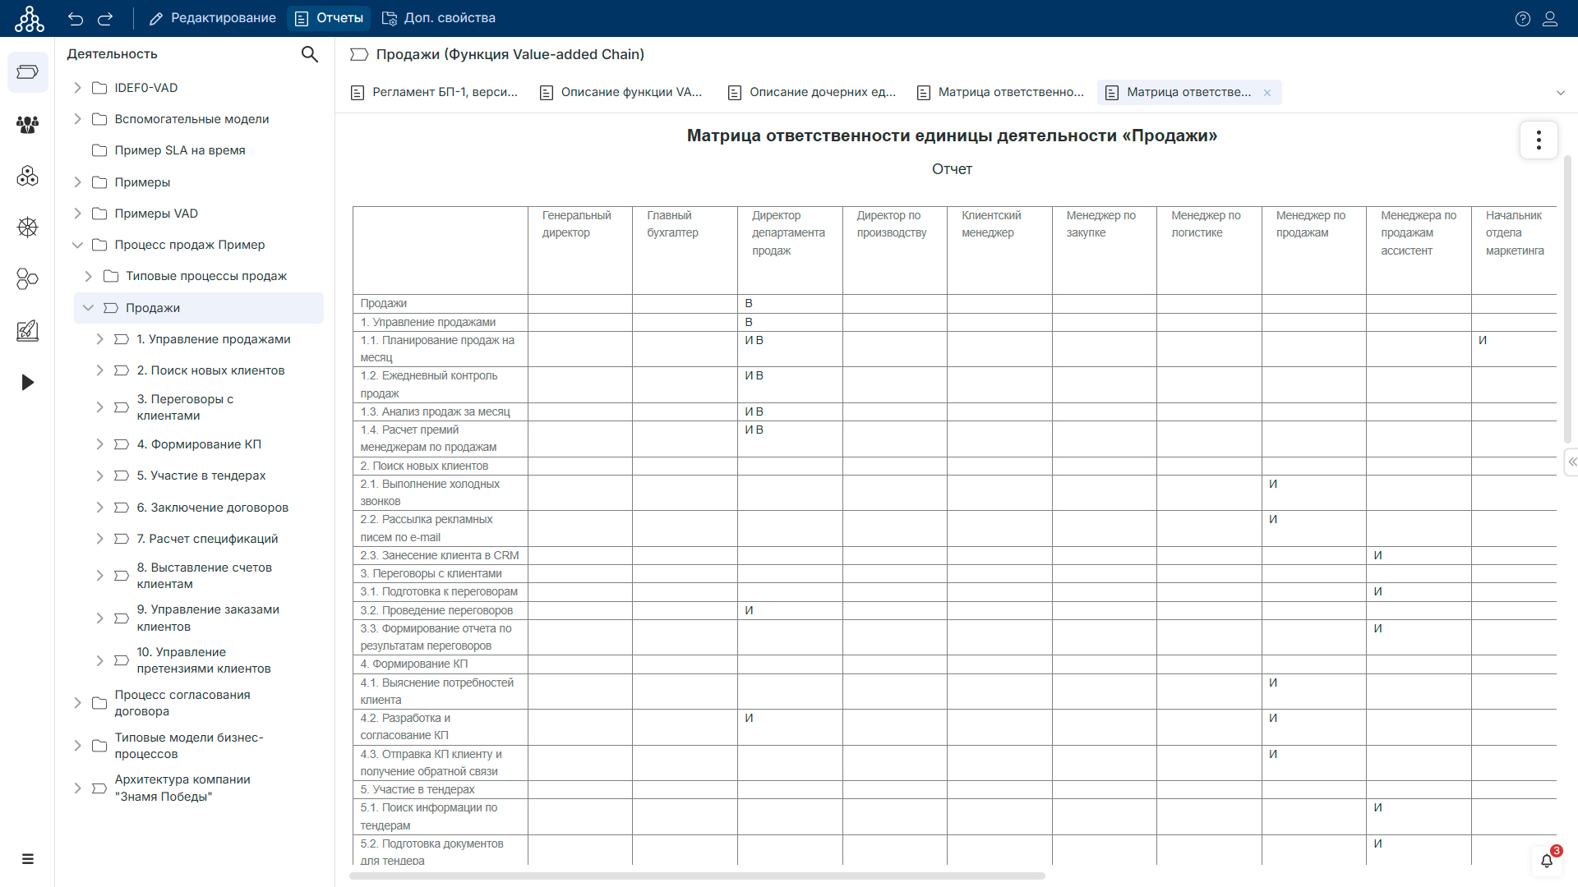Open the report tabs overflow dropdown chevron

click(x=1560, y=93)
